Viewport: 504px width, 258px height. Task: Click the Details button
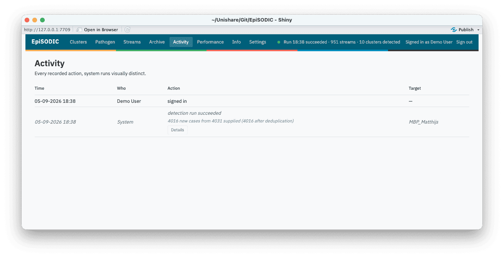click(x=178, y=130)
